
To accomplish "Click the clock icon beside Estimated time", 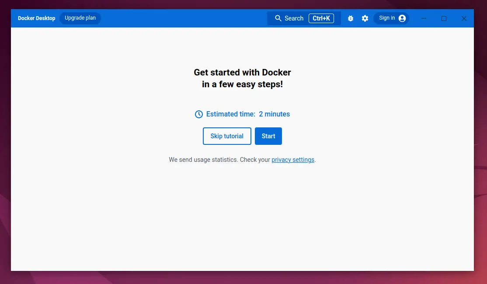I will (199, 114).
